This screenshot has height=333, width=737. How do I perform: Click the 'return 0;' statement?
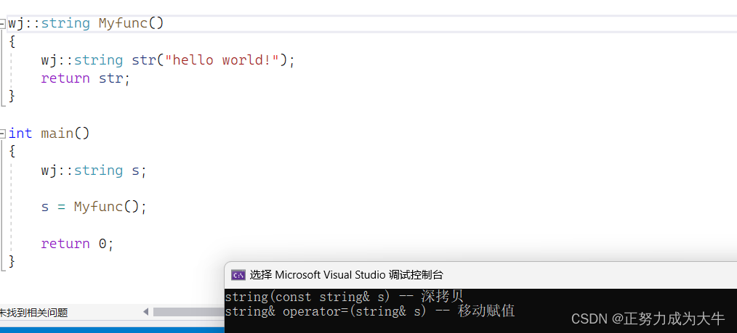pyautogui.click(x=77, y=244)
